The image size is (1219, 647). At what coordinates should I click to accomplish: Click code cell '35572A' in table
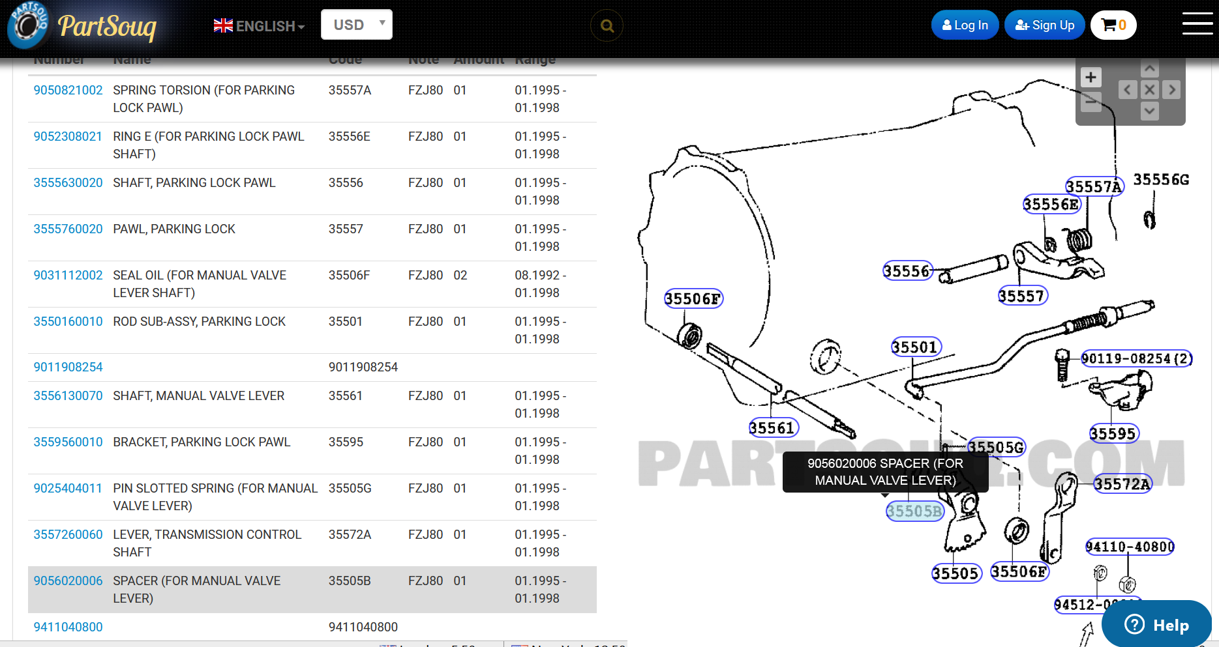350,534
